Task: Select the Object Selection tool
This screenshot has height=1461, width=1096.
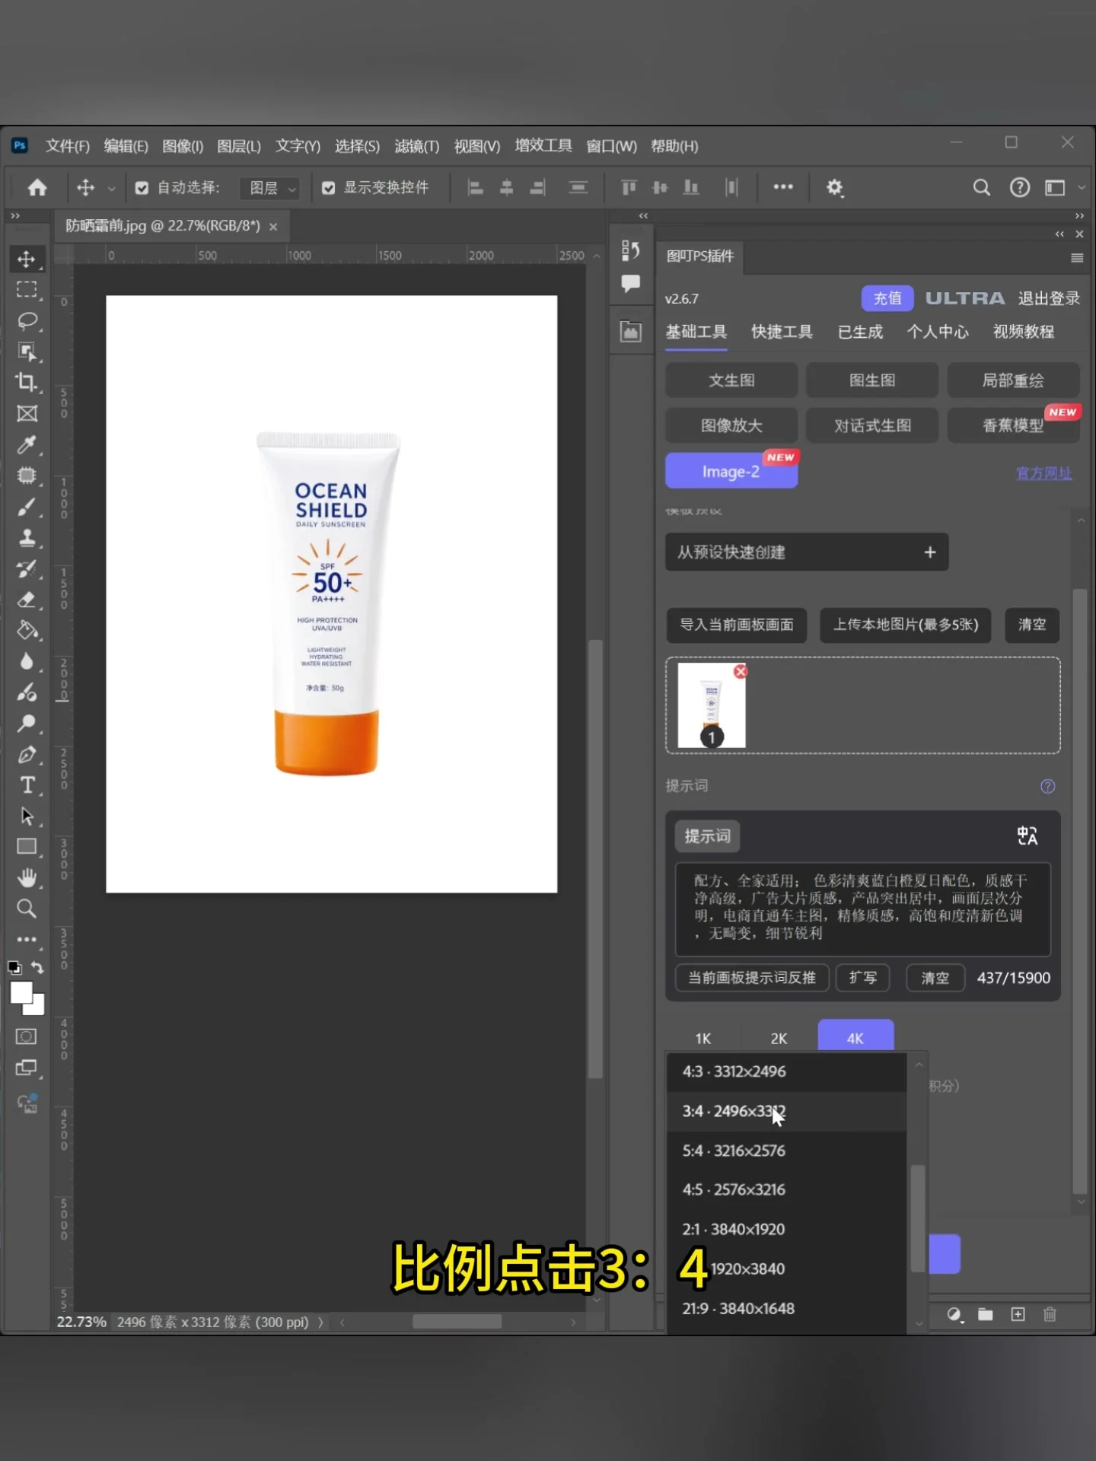Action: click(27, 352)
